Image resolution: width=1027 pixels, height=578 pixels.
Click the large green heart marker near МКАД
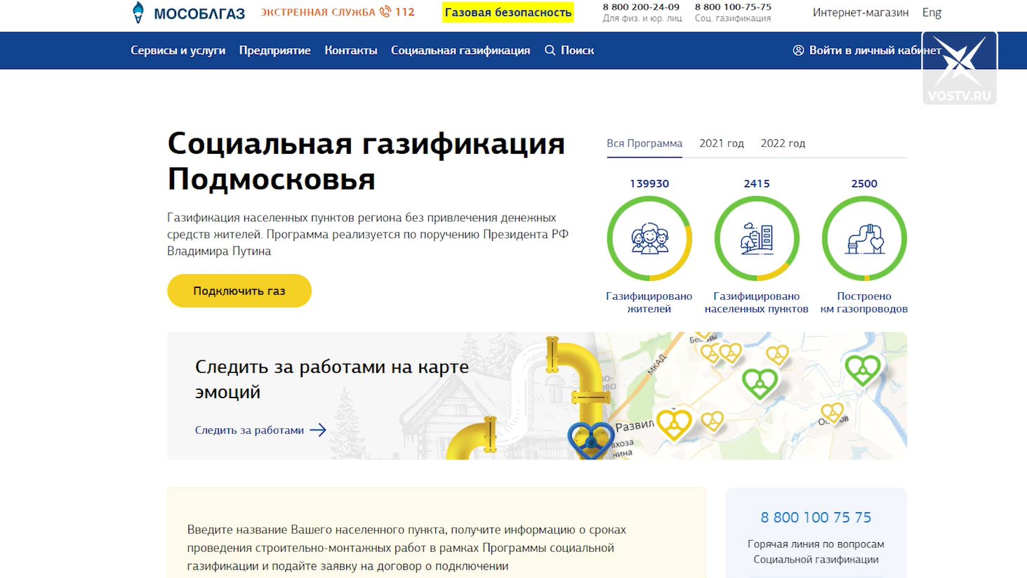[760, 383]
